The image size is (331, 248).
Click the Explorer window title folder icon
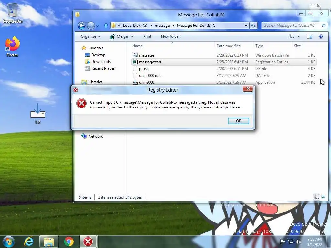78,14
